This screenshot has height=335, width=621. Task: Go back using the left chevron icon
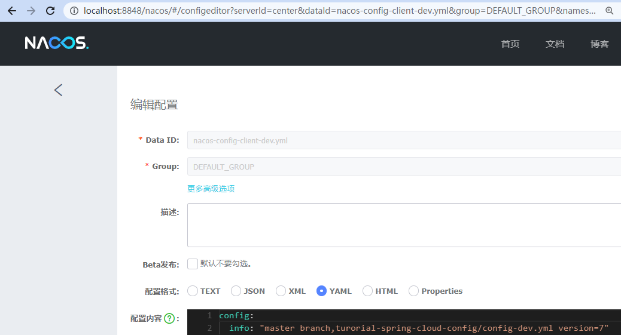58,90
